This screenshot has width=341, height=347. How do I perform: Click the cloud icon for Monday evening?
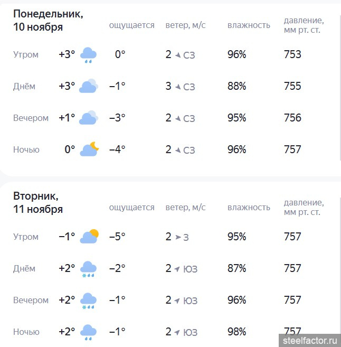click(88, 118)
